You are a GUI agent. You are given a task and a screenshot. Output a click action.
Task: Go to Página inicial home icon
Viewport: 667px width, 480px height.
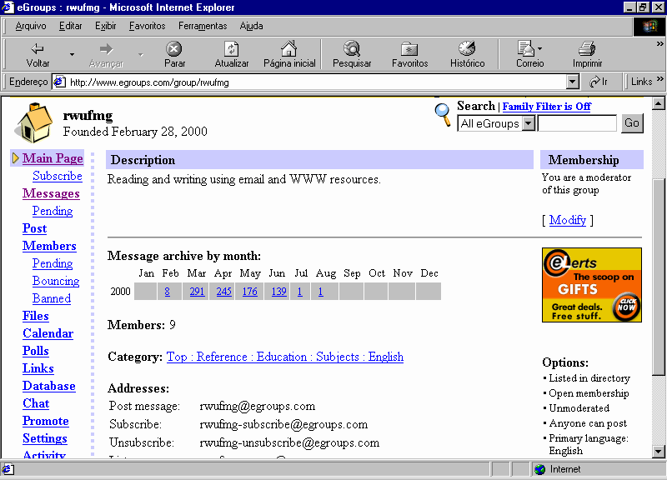click(x=288, y=48)
